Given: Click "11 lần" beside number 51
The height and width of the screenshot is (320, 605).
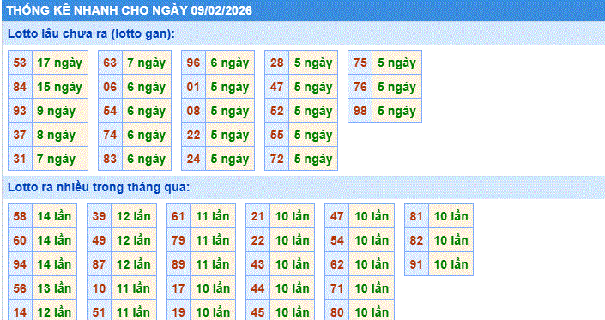Looking at the screenshot, I should tap(134, 311).
